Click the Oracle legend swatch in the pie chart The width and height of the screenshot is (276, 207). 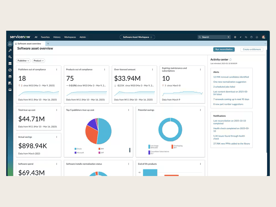click(x=75, y=148)
